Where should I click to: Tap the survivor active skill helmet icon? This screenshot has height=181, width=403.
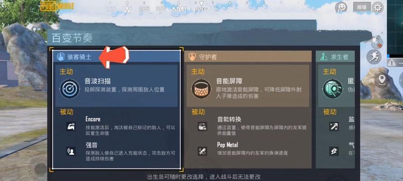[x=333, y=89]
